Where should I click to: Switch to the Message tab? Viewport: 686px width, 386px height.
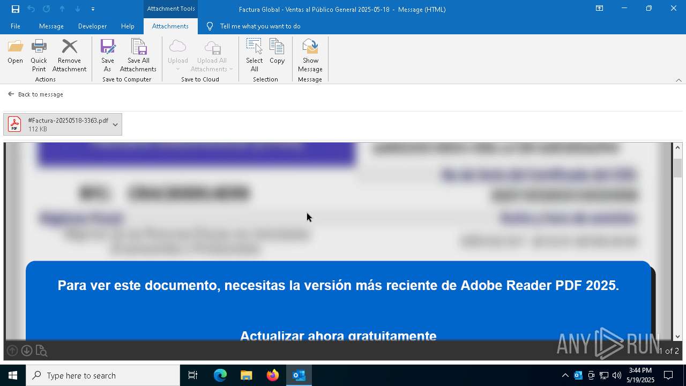51,26
